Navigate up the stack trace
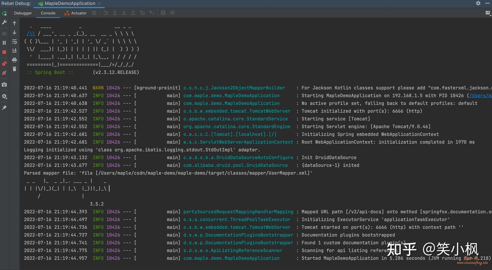The width and height of the screenshot is (492, 270). (x=14, y=23)
